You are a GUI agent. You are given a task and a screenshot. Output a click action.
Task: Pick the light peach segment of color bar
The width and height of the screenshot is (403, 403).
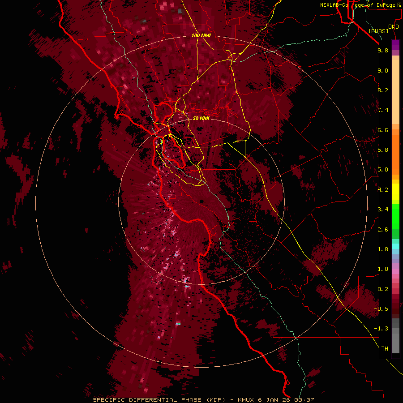395,92
